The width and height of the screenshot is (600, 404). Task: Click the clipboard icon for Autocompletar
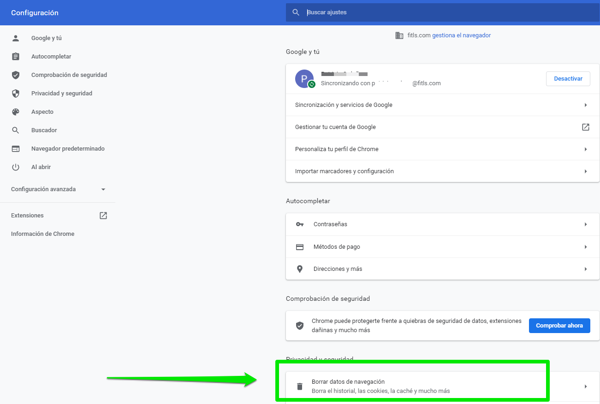coord(16,57)
